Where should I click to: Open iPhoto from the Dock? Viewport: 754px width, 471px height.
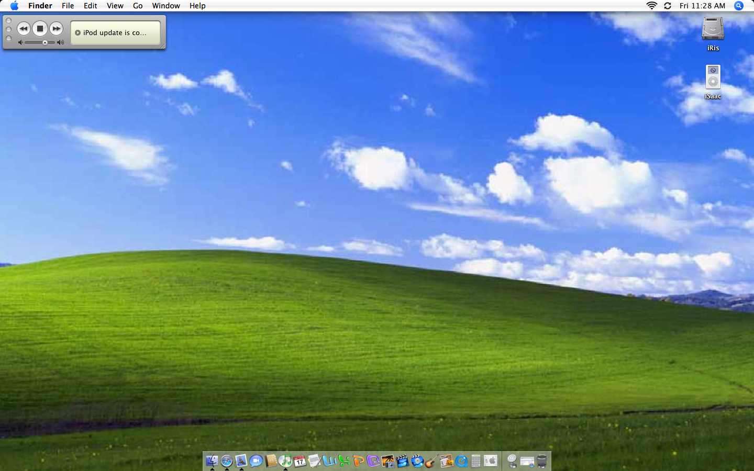pyautogui.click(x=388, y=461)
